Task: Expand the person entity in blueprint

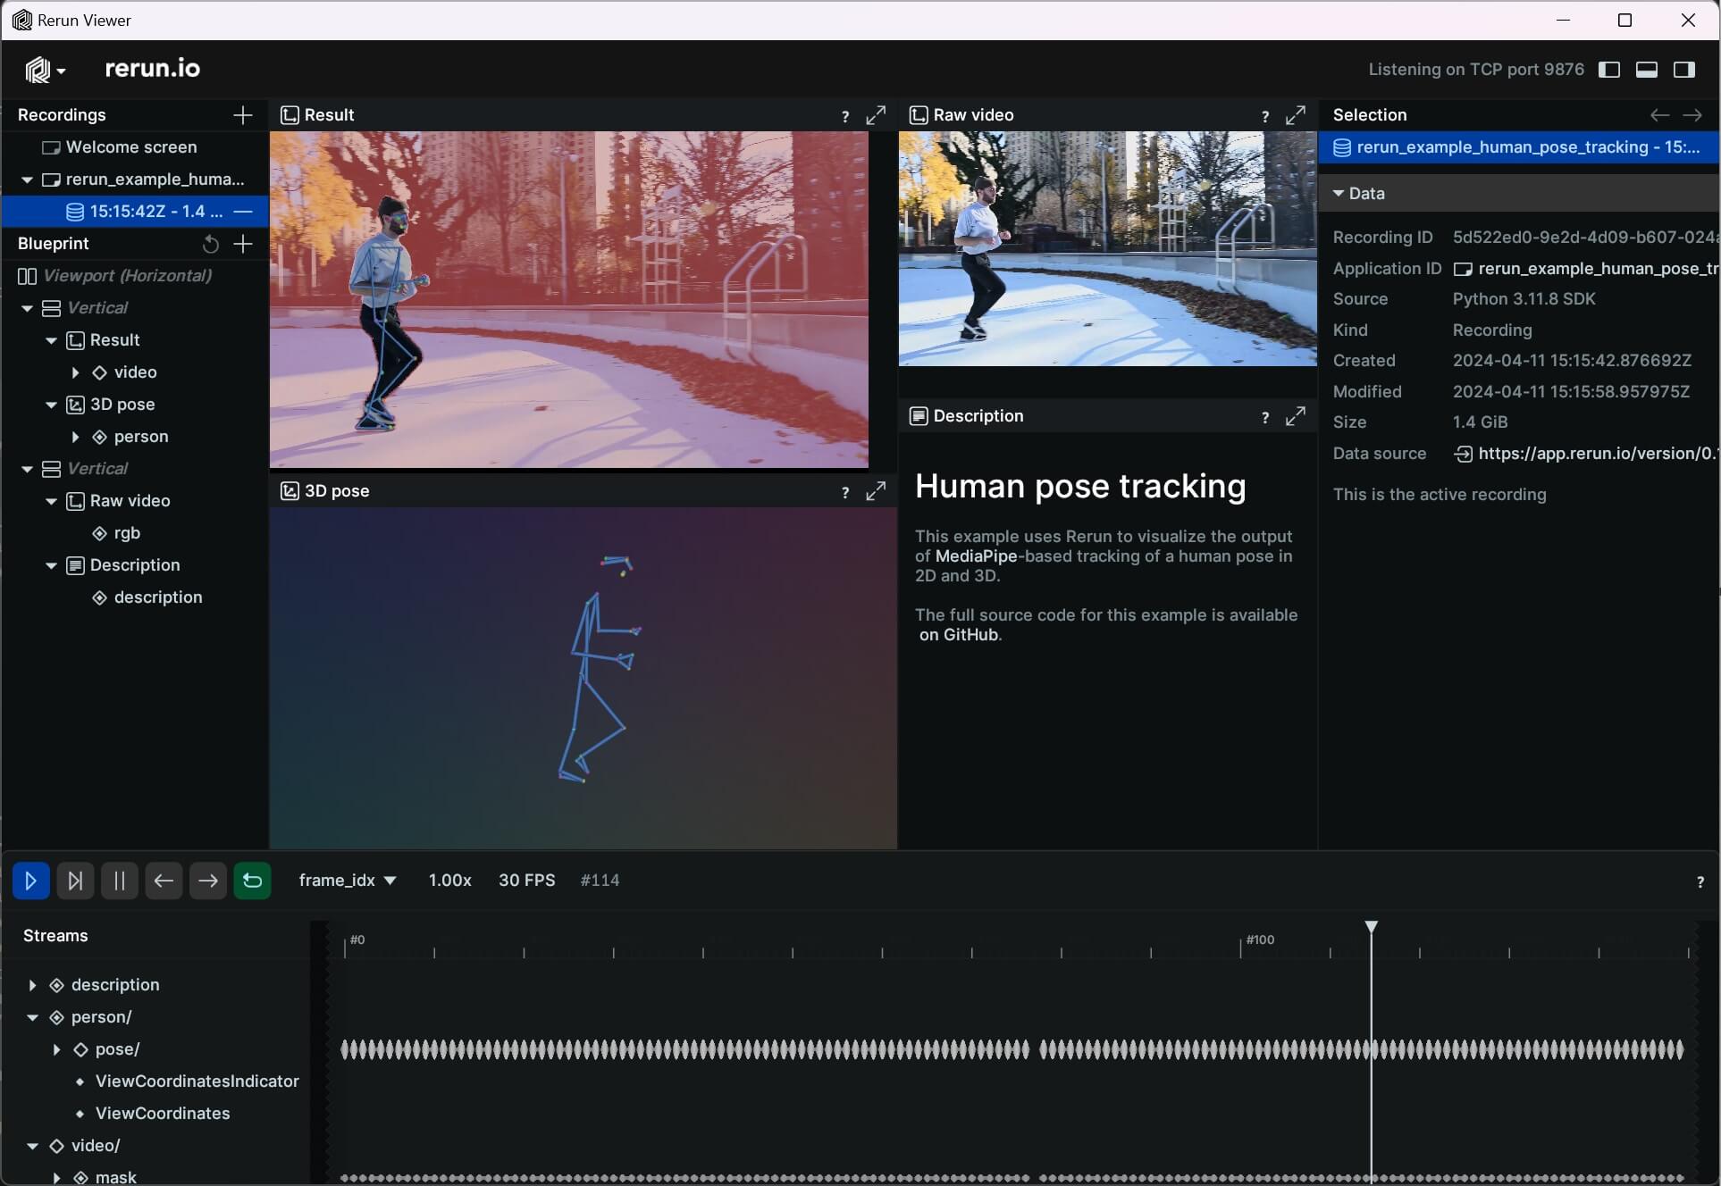Action: [x=75, y=437]
